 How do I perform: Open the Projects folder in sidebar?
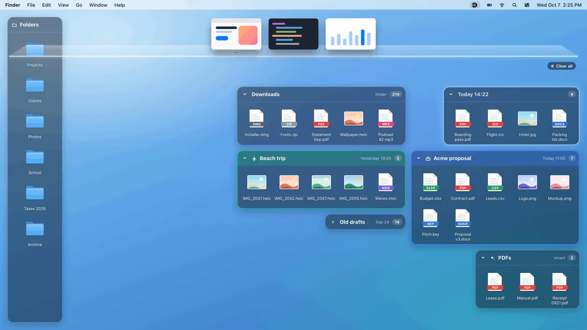[35, 55]
